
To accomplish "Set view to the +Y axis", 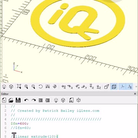I will coord(77,87).
